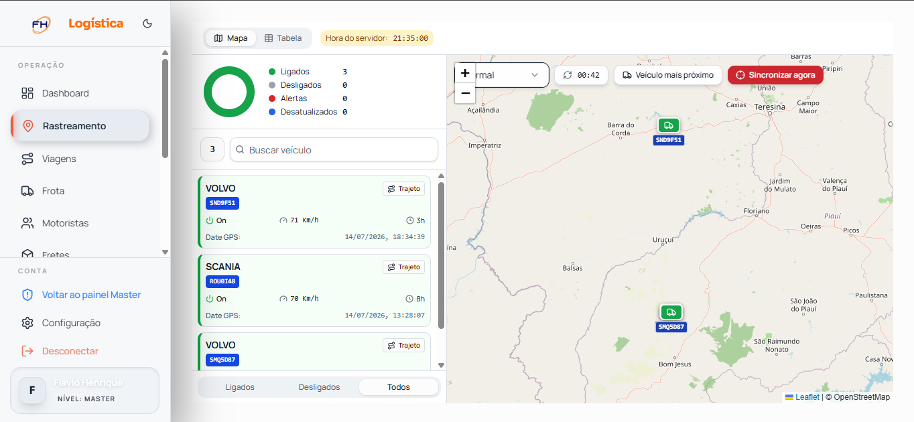This screenshot has width=914, height=422.
Task: Open Motoristas people icon in sidebar
Action: tap(27, 223)
